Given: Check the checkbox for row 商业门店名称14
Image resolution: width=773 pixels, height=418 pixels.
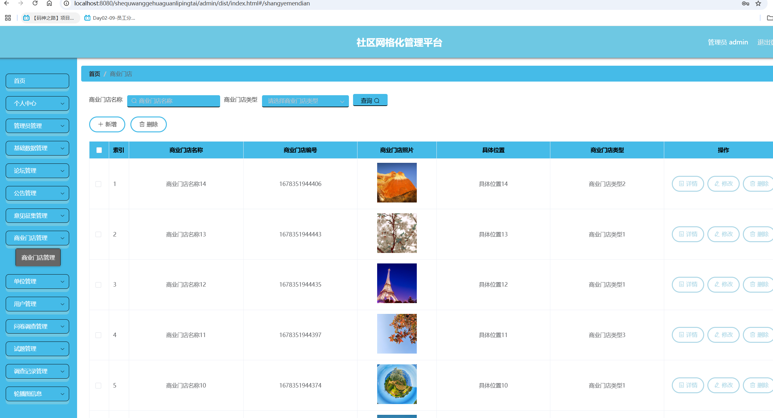Looking at the screenshot, I should point(98,184).
